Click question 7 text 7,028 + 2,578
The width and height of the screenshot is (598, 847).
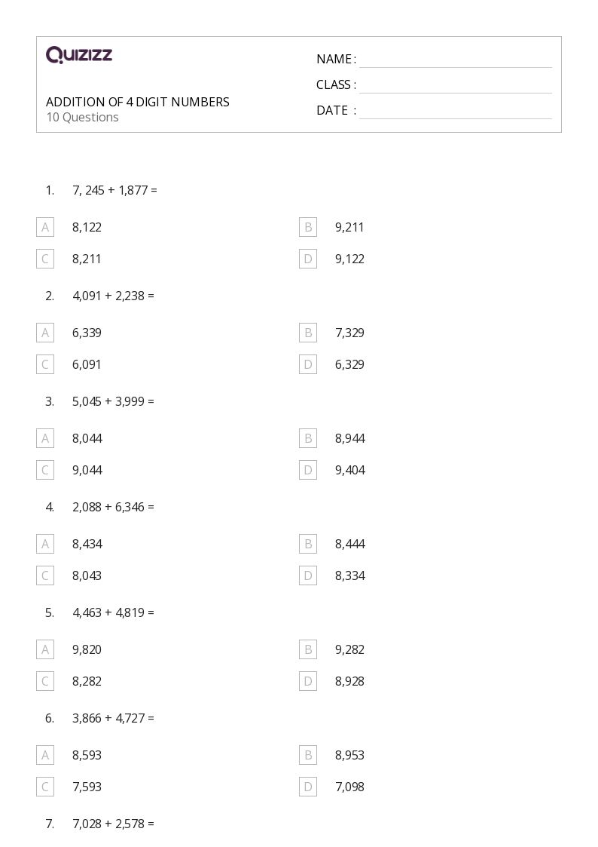(x=113, y=824)
